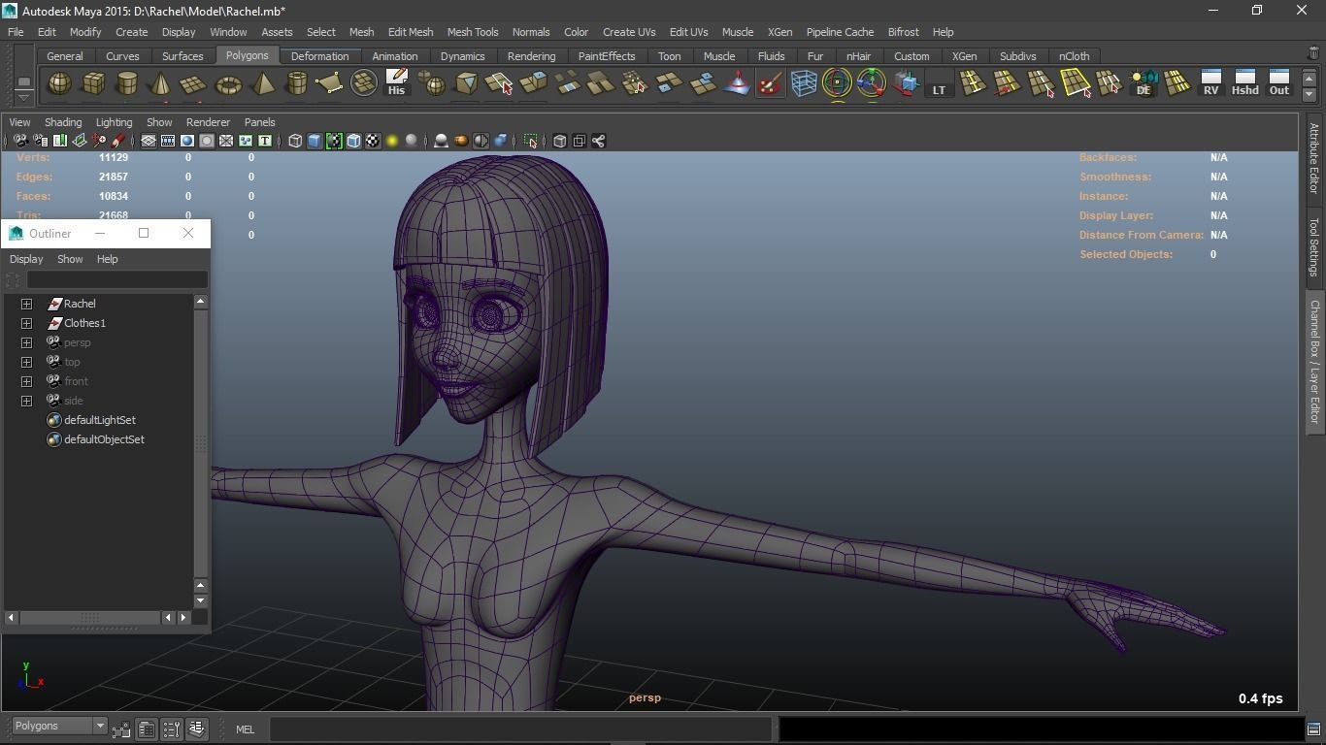Click the grease pencil panel icon
Image resolution: width=1326 pixels, height=745 pixels.
point(118,142)
